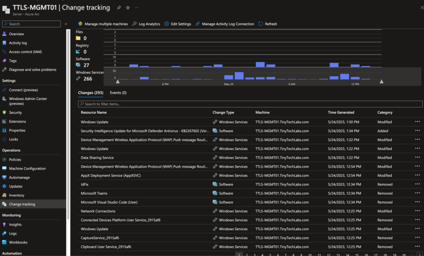This screenshot has height=256, width=424.
Task: Open the Overview page icon
Action: (4, 34)
